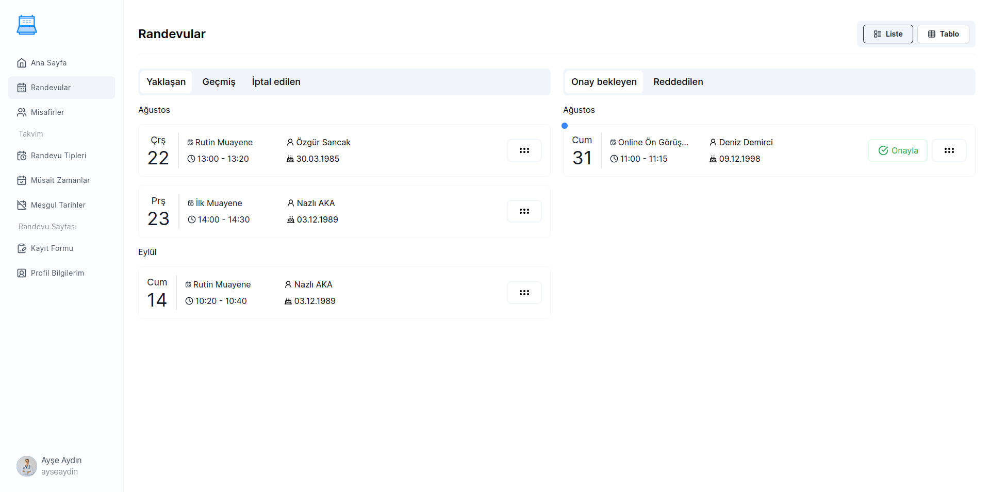Image resolution: width=990 pixels, height=492 pixels.
Task: Open the Kayıt Formu page
Action: pos(52,248)
